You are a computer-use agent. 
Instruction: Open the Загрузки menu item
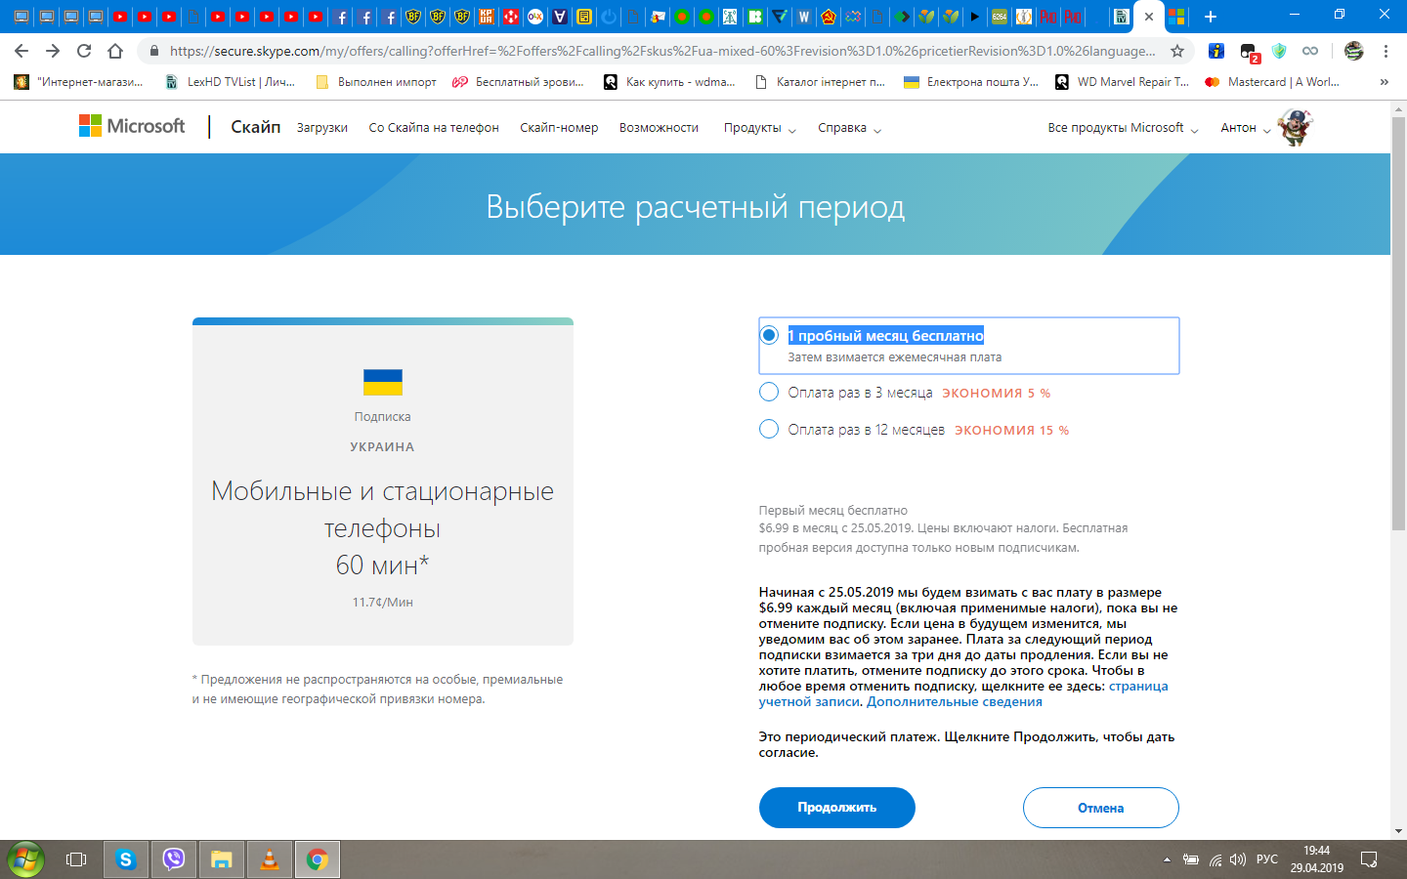(322, 128)
